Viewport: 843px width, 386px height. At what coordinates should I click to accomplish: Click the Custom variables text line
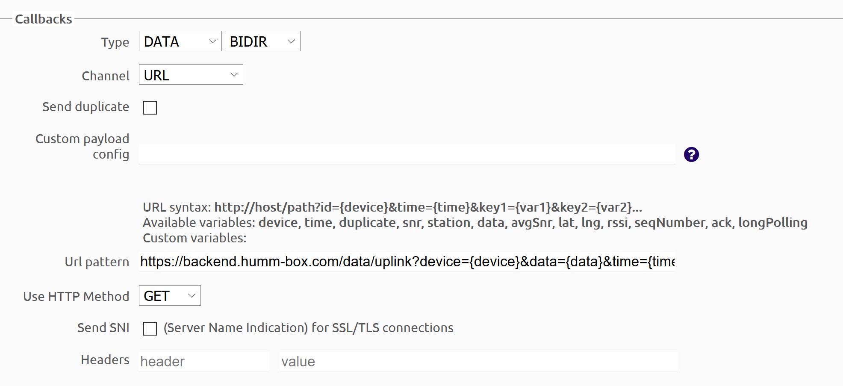pos(195,238)
